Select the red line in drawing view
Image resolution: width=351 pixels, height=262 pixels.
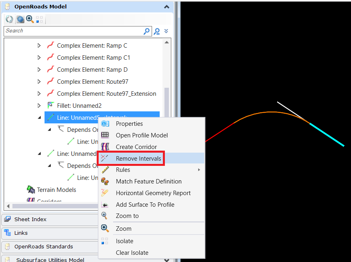point(219,132)
